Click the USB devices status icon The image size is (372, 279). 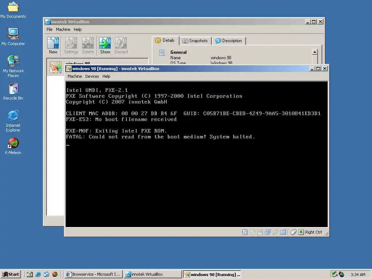click(275, 232)
